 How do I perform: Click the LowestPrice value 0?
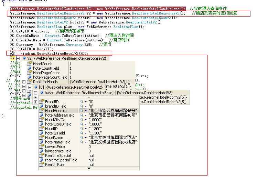coord(89,147)
